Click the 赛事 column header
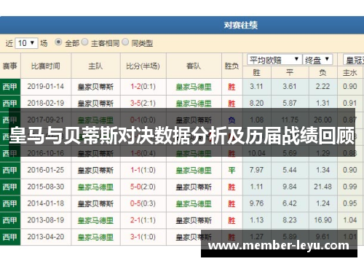364x264 pixels. pos(10,66)
